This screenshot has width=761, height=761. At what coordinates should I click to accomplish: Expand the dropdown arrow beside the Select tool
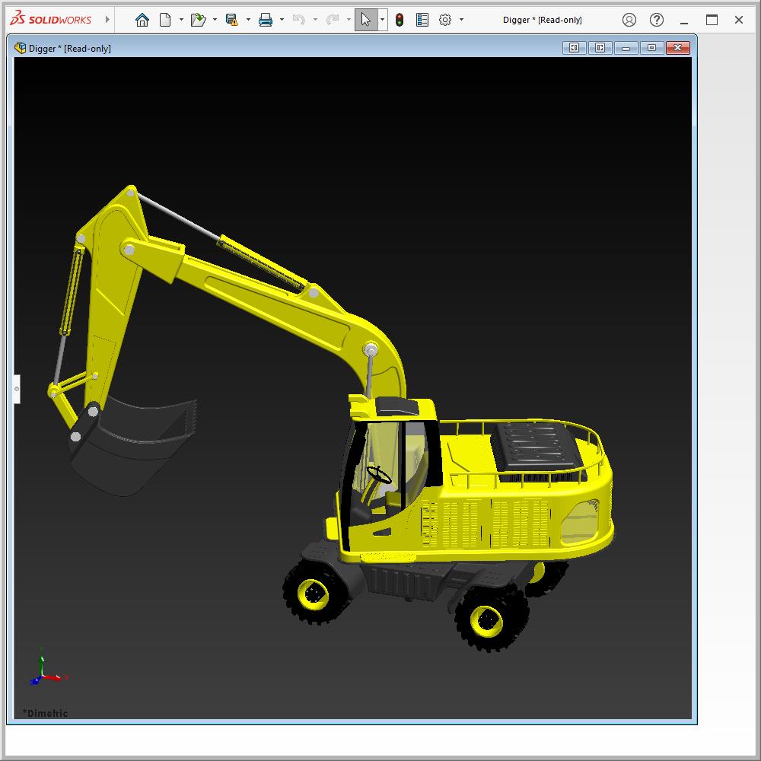pyautogui.click(x=382, y=20)
